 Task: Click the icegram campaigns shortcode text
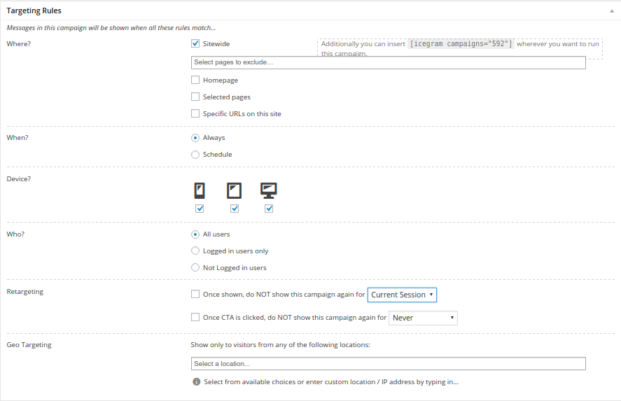click(x=461, y=44)
